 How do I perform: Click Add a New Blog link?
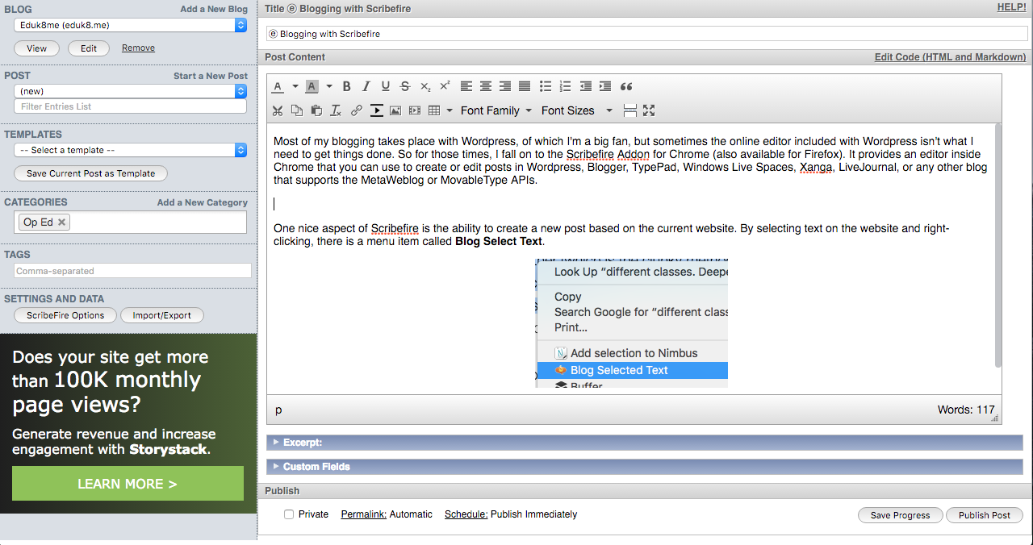(x=214, y=9)
